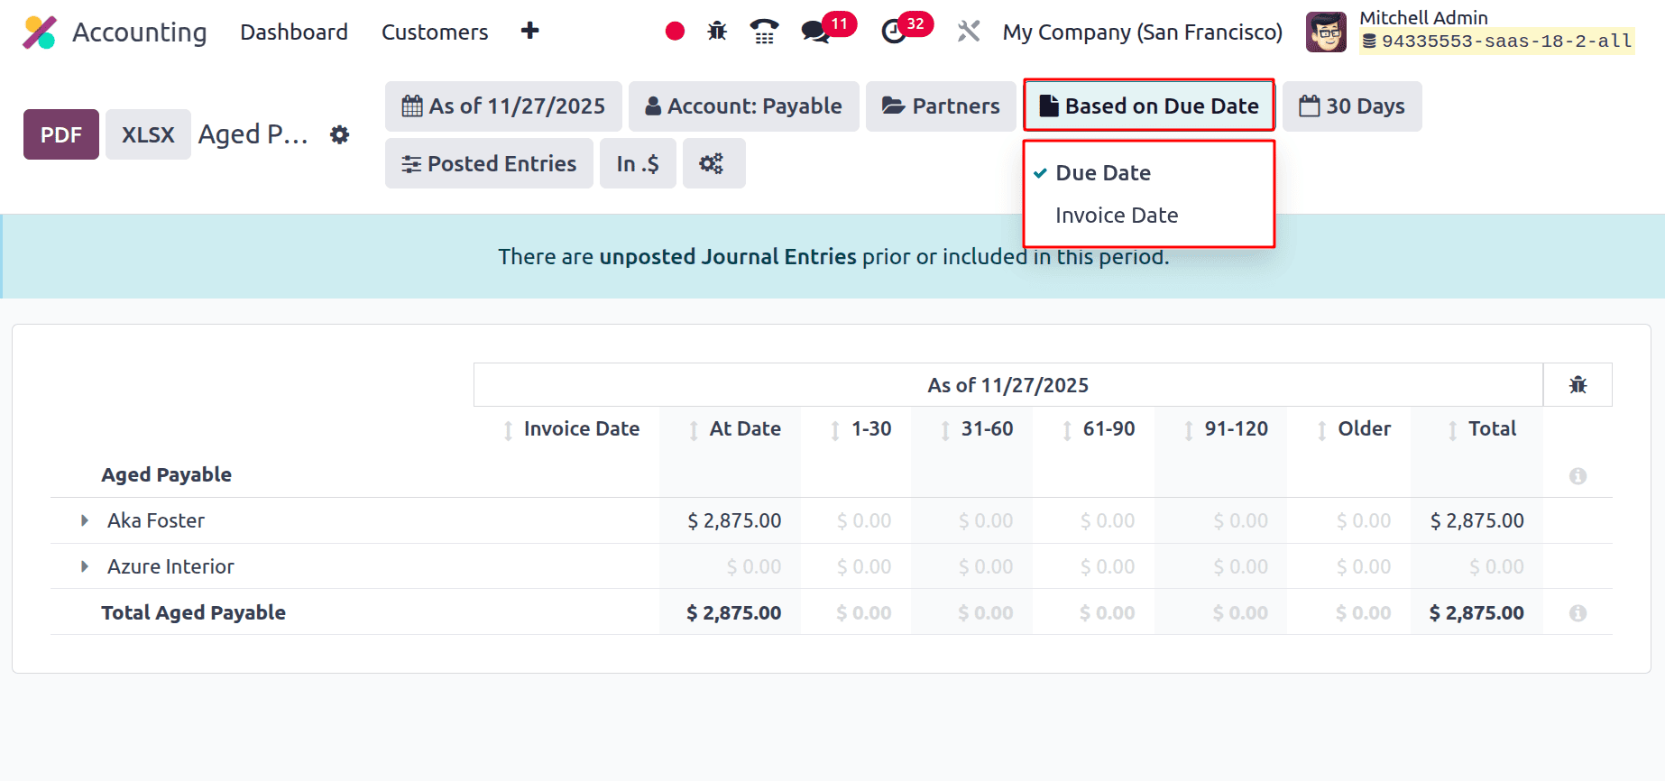Click the gear icon next to Aged P... title
Screen dimensions: 1665x781
[339, 134]
